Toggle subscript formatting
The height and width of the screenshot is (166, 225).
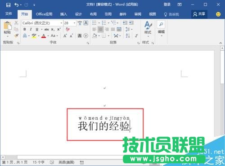pyautogui.click(x=53, y=30)
